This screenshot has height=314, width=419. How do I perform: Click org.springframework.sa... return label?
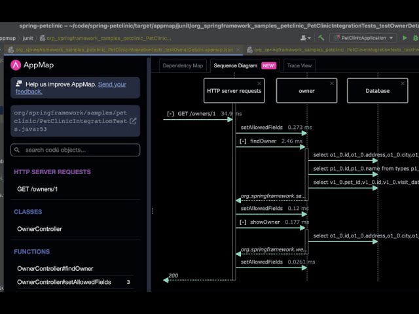coord(273,196)
